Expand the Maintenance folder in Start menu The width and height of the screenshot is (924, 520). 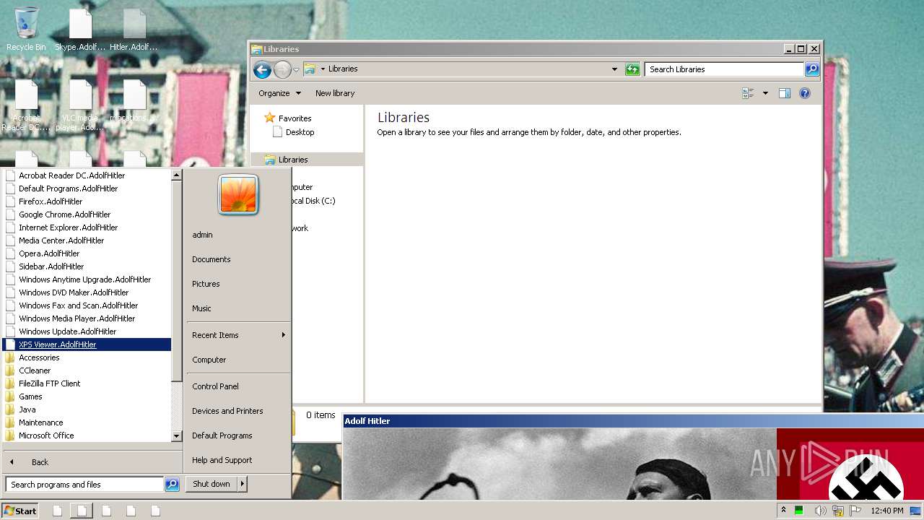[40, 422]
